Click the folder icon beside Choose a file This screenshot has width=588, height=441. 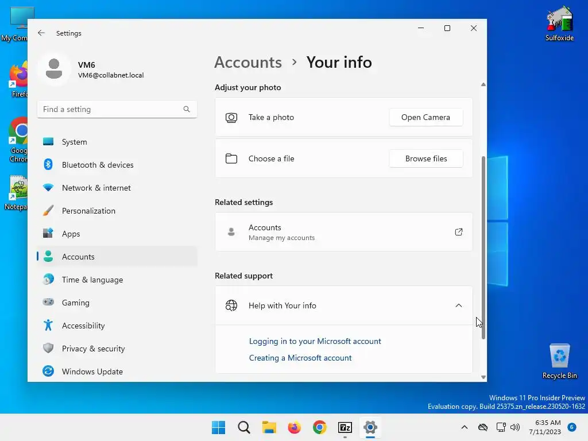(231, 158)
